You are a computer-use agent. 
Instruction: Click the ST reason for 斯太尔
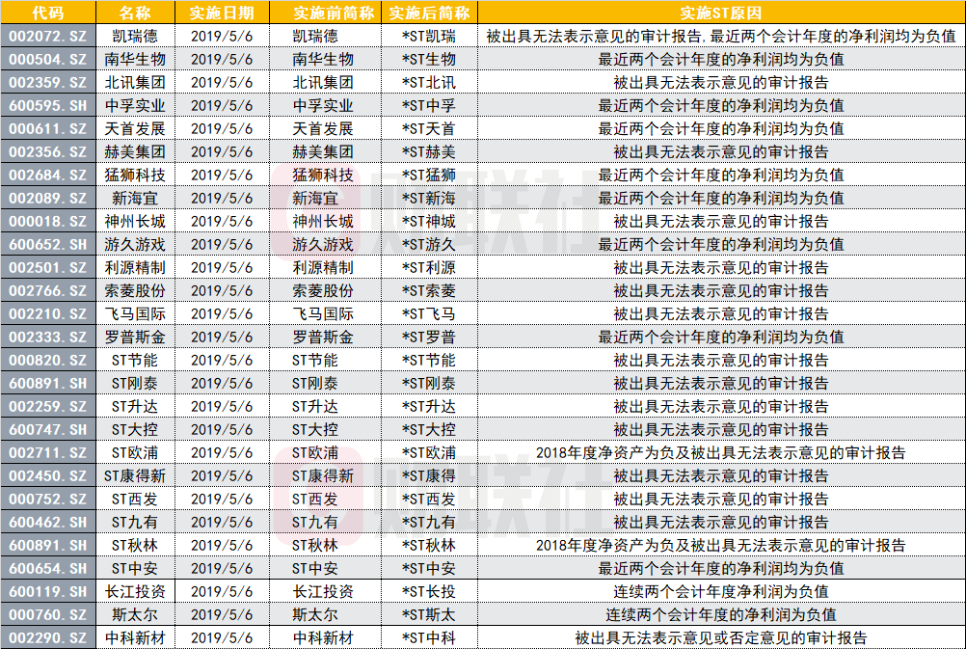[721, 614]
